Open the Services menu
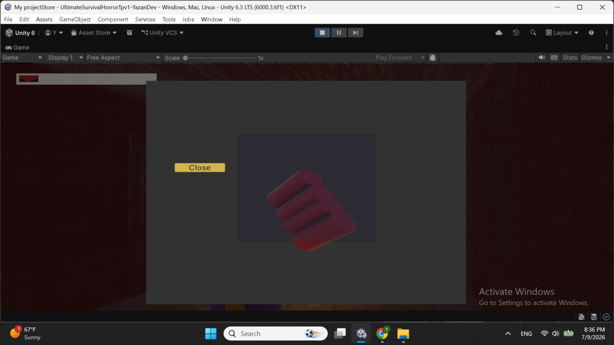The height and width of the screenshot is (345, 614). pyautogui.click(x=145, y=19)
